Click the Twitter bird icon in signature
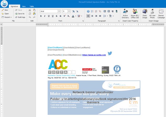 pyautogui.click(x=110, y=53)
